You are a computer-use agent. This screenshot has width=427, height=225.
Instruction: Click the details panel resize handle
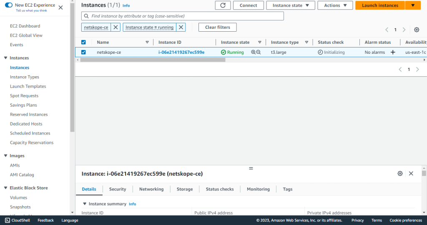(x=251, y=168)
